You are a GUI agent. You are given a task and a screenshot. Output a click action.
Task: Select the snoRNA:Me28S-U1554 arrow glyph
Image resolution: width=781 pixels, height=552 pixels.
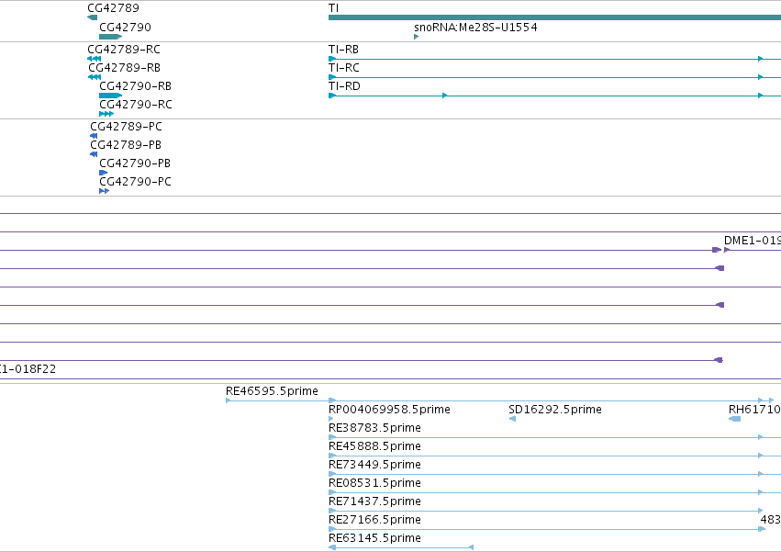(x=417, y=37)
